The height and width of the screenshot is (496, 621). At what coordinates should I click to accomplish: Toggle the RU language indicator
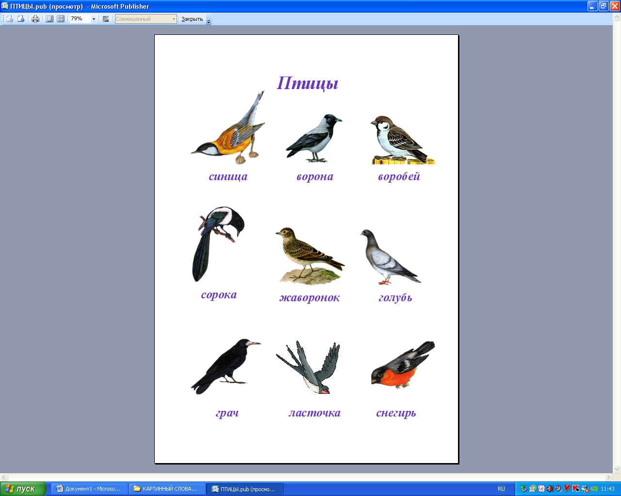point(501,489)
